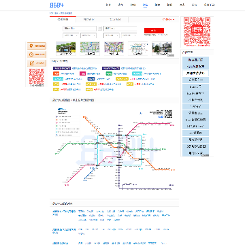Open second dropdown under destination field
245x245 pixels.
click(129, 35)
